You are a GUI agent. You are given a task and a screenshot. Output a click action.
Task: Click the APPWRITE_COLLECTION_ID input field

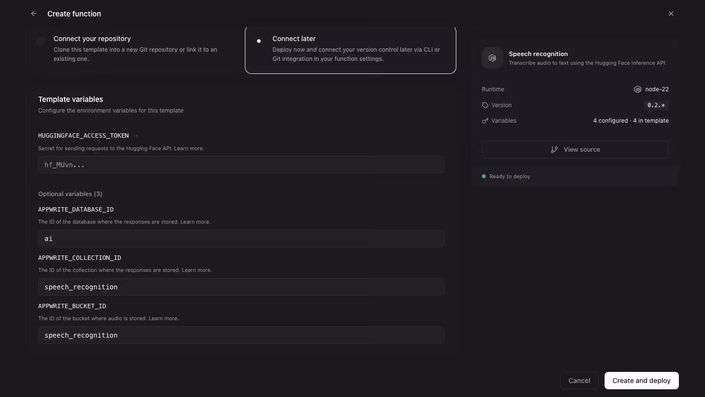pyautogui.click(x=241, y=287)
